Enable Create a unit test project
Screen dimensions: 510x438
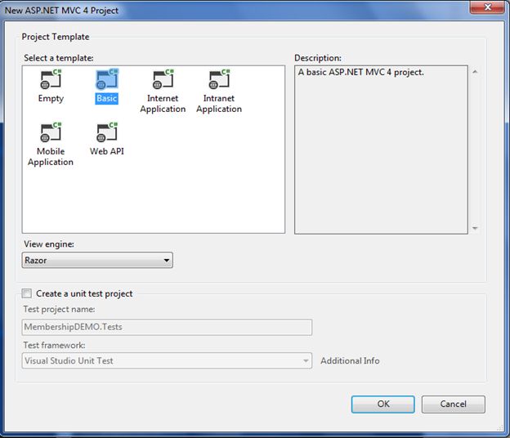(27, 293)
